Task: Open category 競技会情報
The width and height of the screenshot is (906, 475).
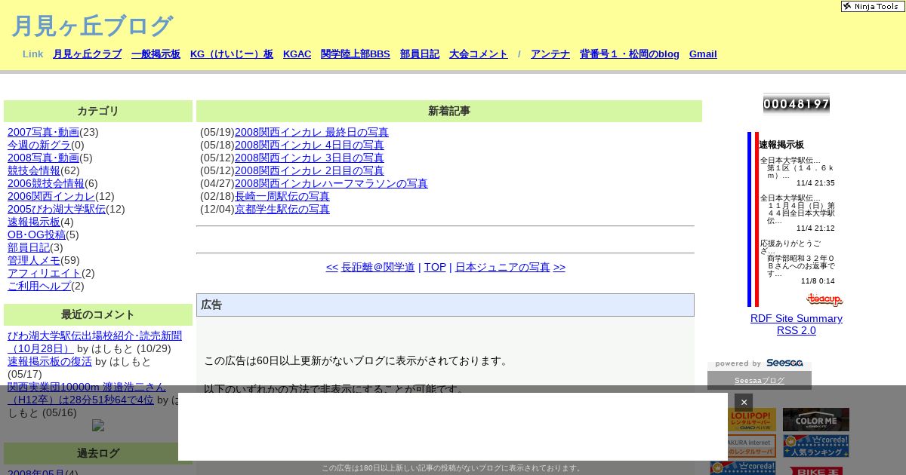Action: click(34, 170)
